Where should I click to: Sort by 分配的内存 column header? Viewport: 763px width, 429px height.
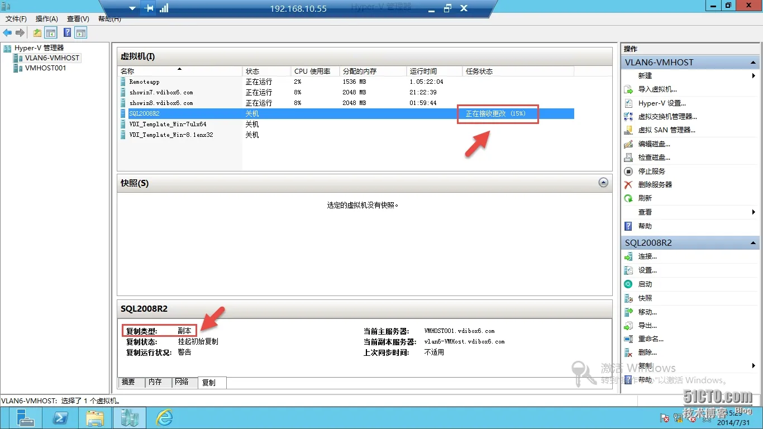click(373, 71)
